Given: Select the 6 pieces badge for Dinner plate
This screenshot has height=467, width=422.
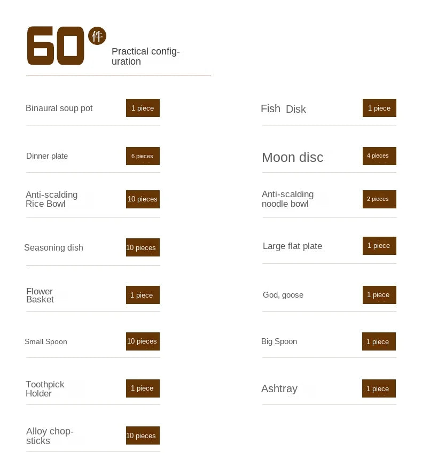Looking at the screenshot, I should click(x=143, y=156).
